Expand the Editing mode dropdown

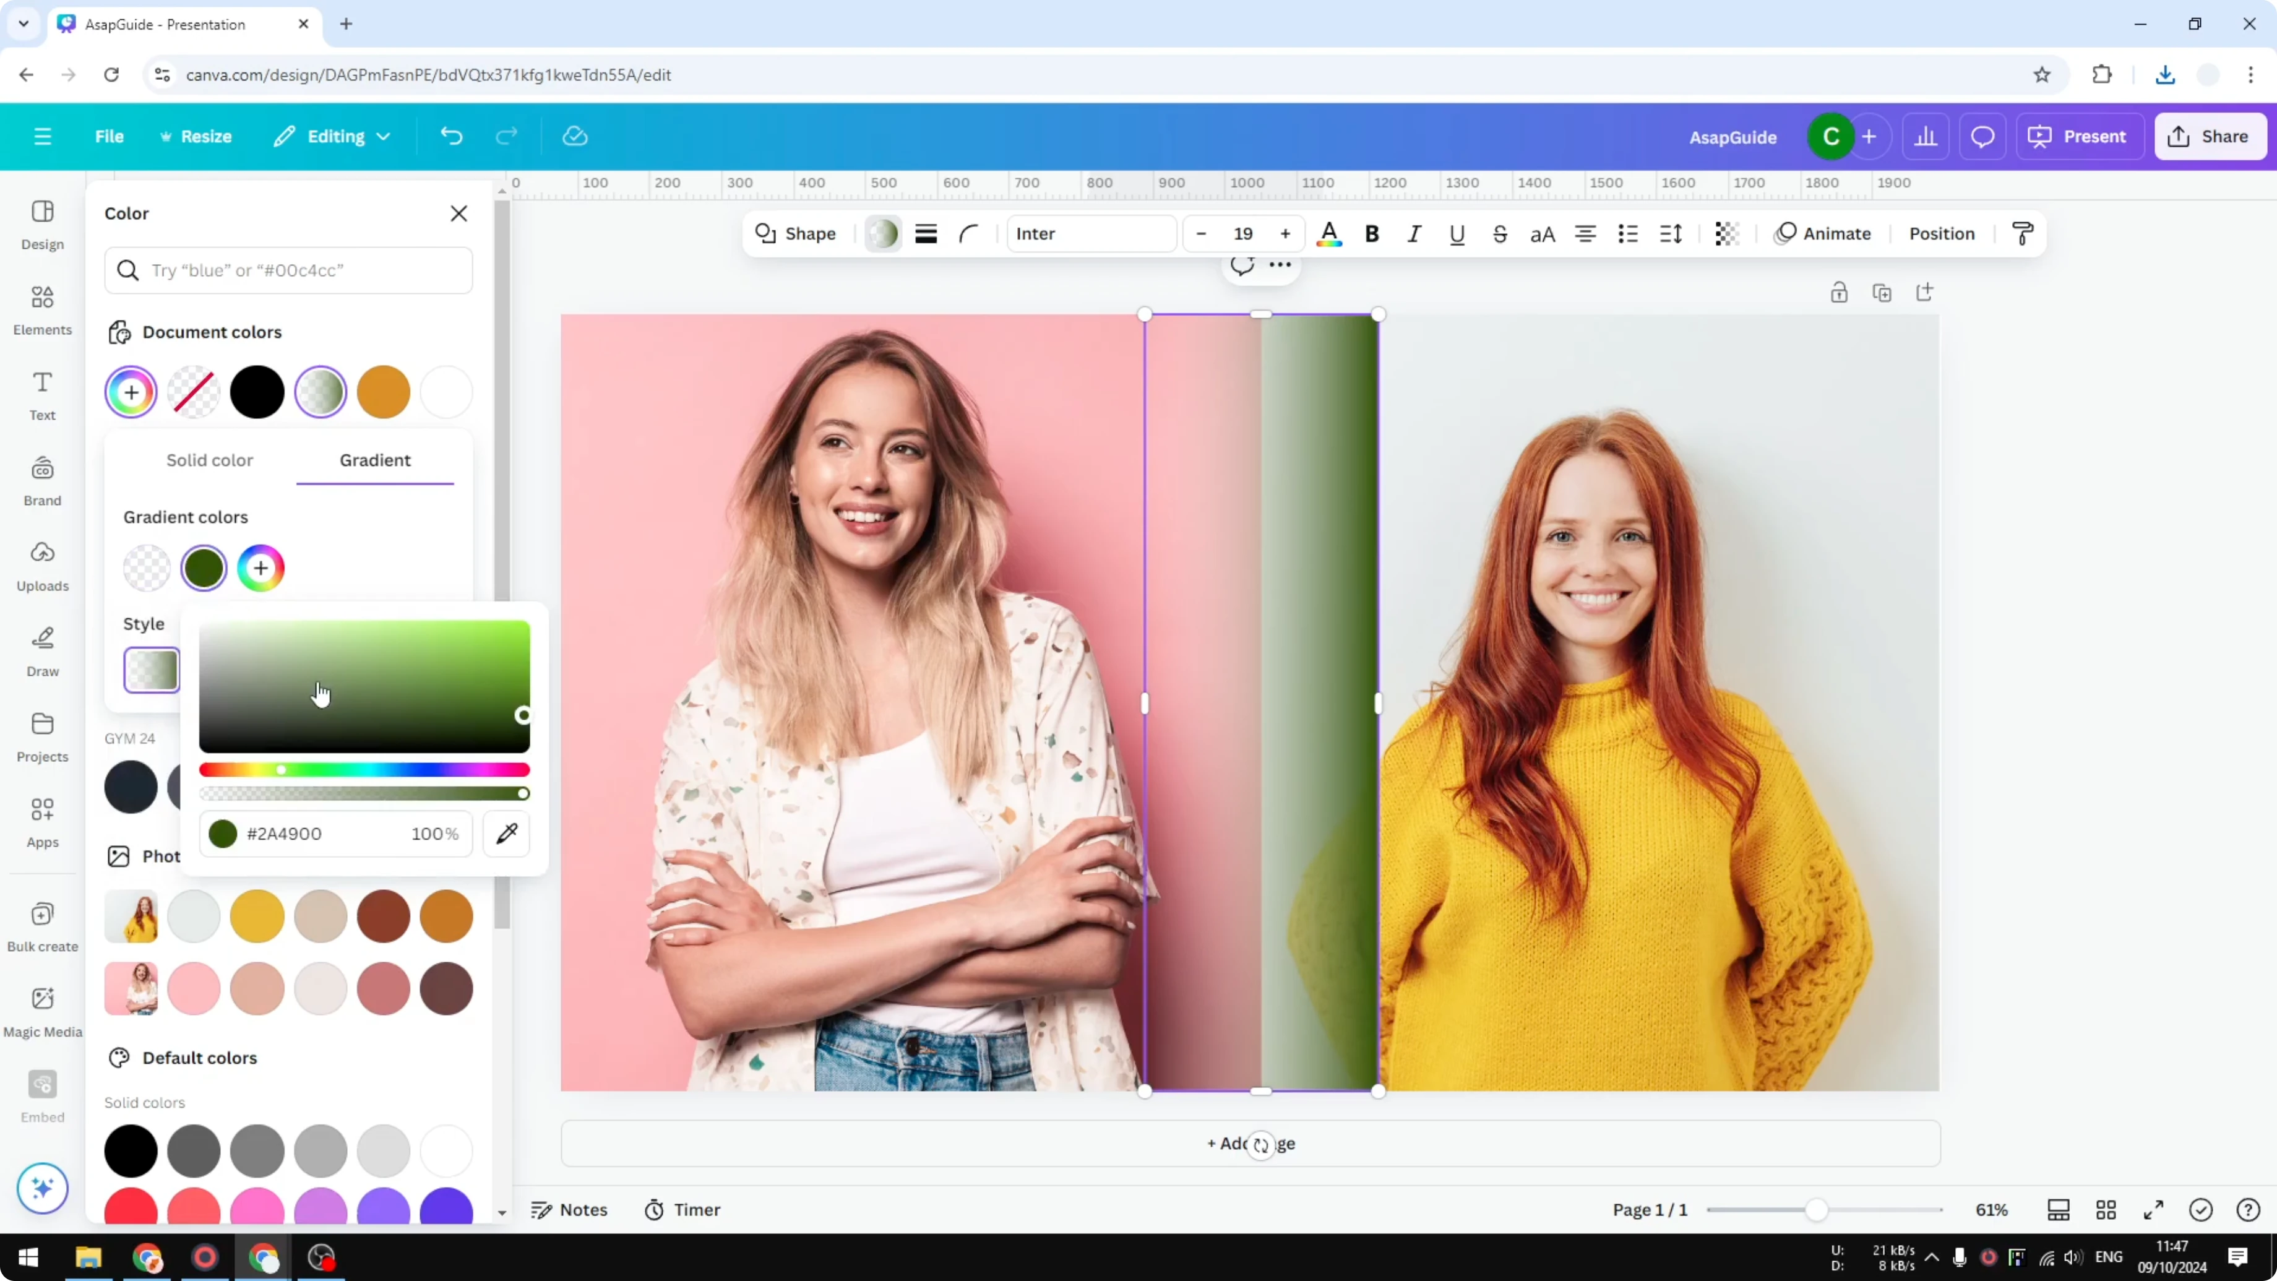pyautogui.click(x=332, y=136)
